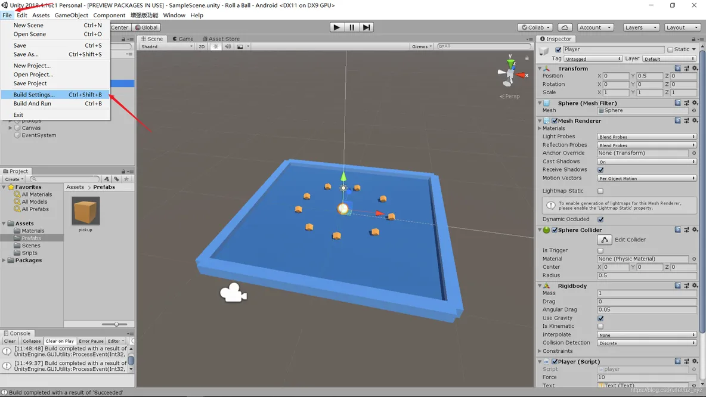Toggle Dynamic Occluded checkbox
This screenshot has height=397, width=706.
pyautogui.click(x=600, y=219)
